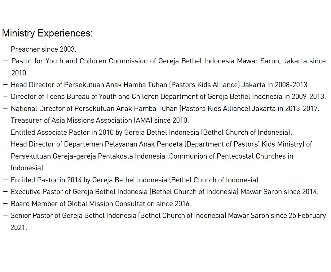Image resolution: width=331 pixels, height=272 pixels.
Task: Select Head Director of Persekutuan Anak Hamba Tuhan line
Action: tap(160, 85)
